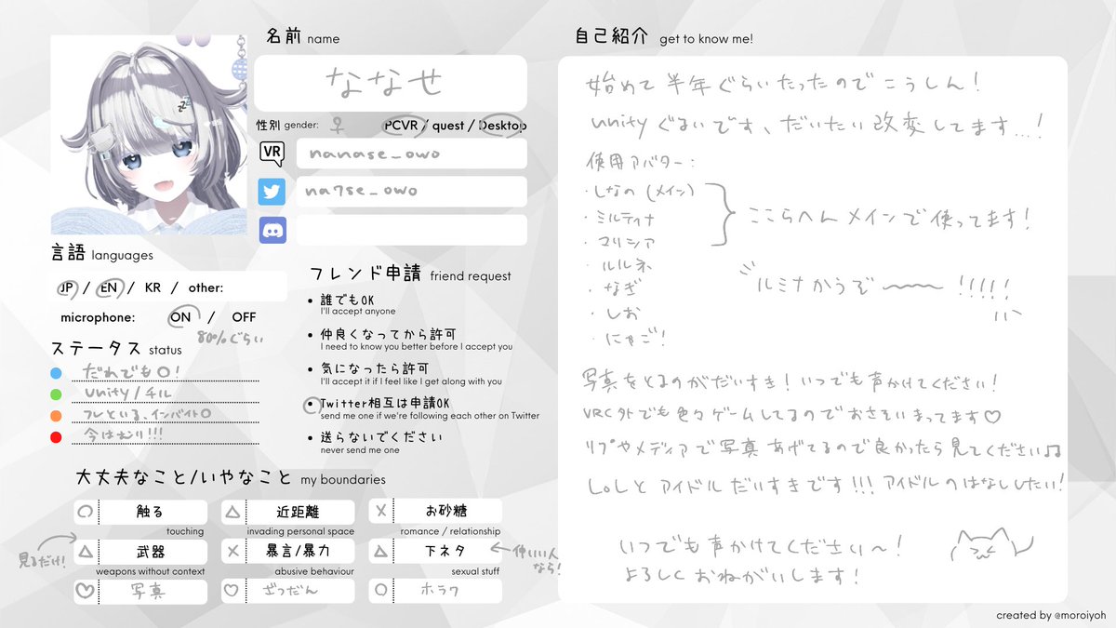
Task: Click the X mark beside お砂糖
Action: 380,512
